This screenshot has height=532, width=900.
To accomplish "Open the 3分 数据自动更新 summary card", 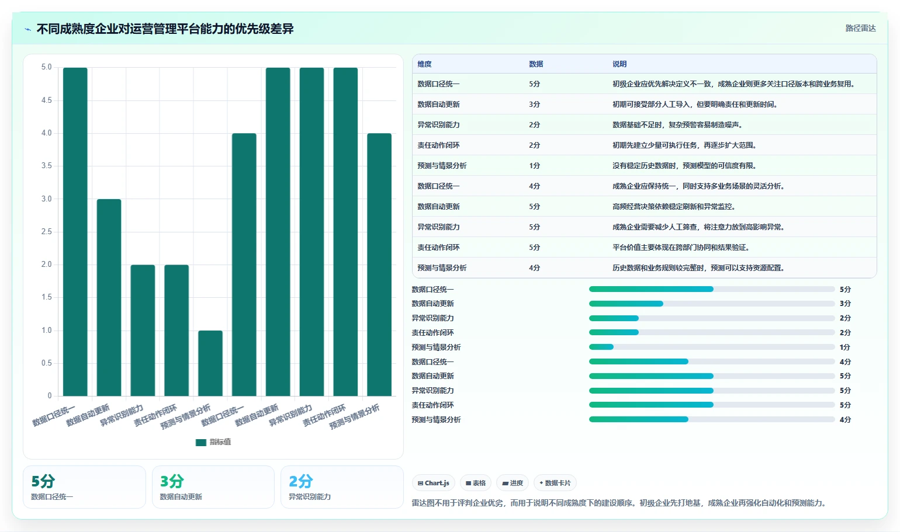I will click(x=213, y=487).
